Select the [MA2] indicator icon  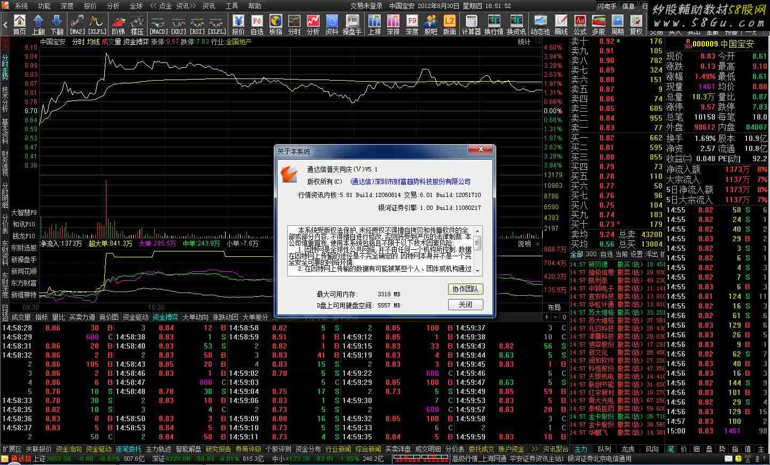click(x=78, y=25)
